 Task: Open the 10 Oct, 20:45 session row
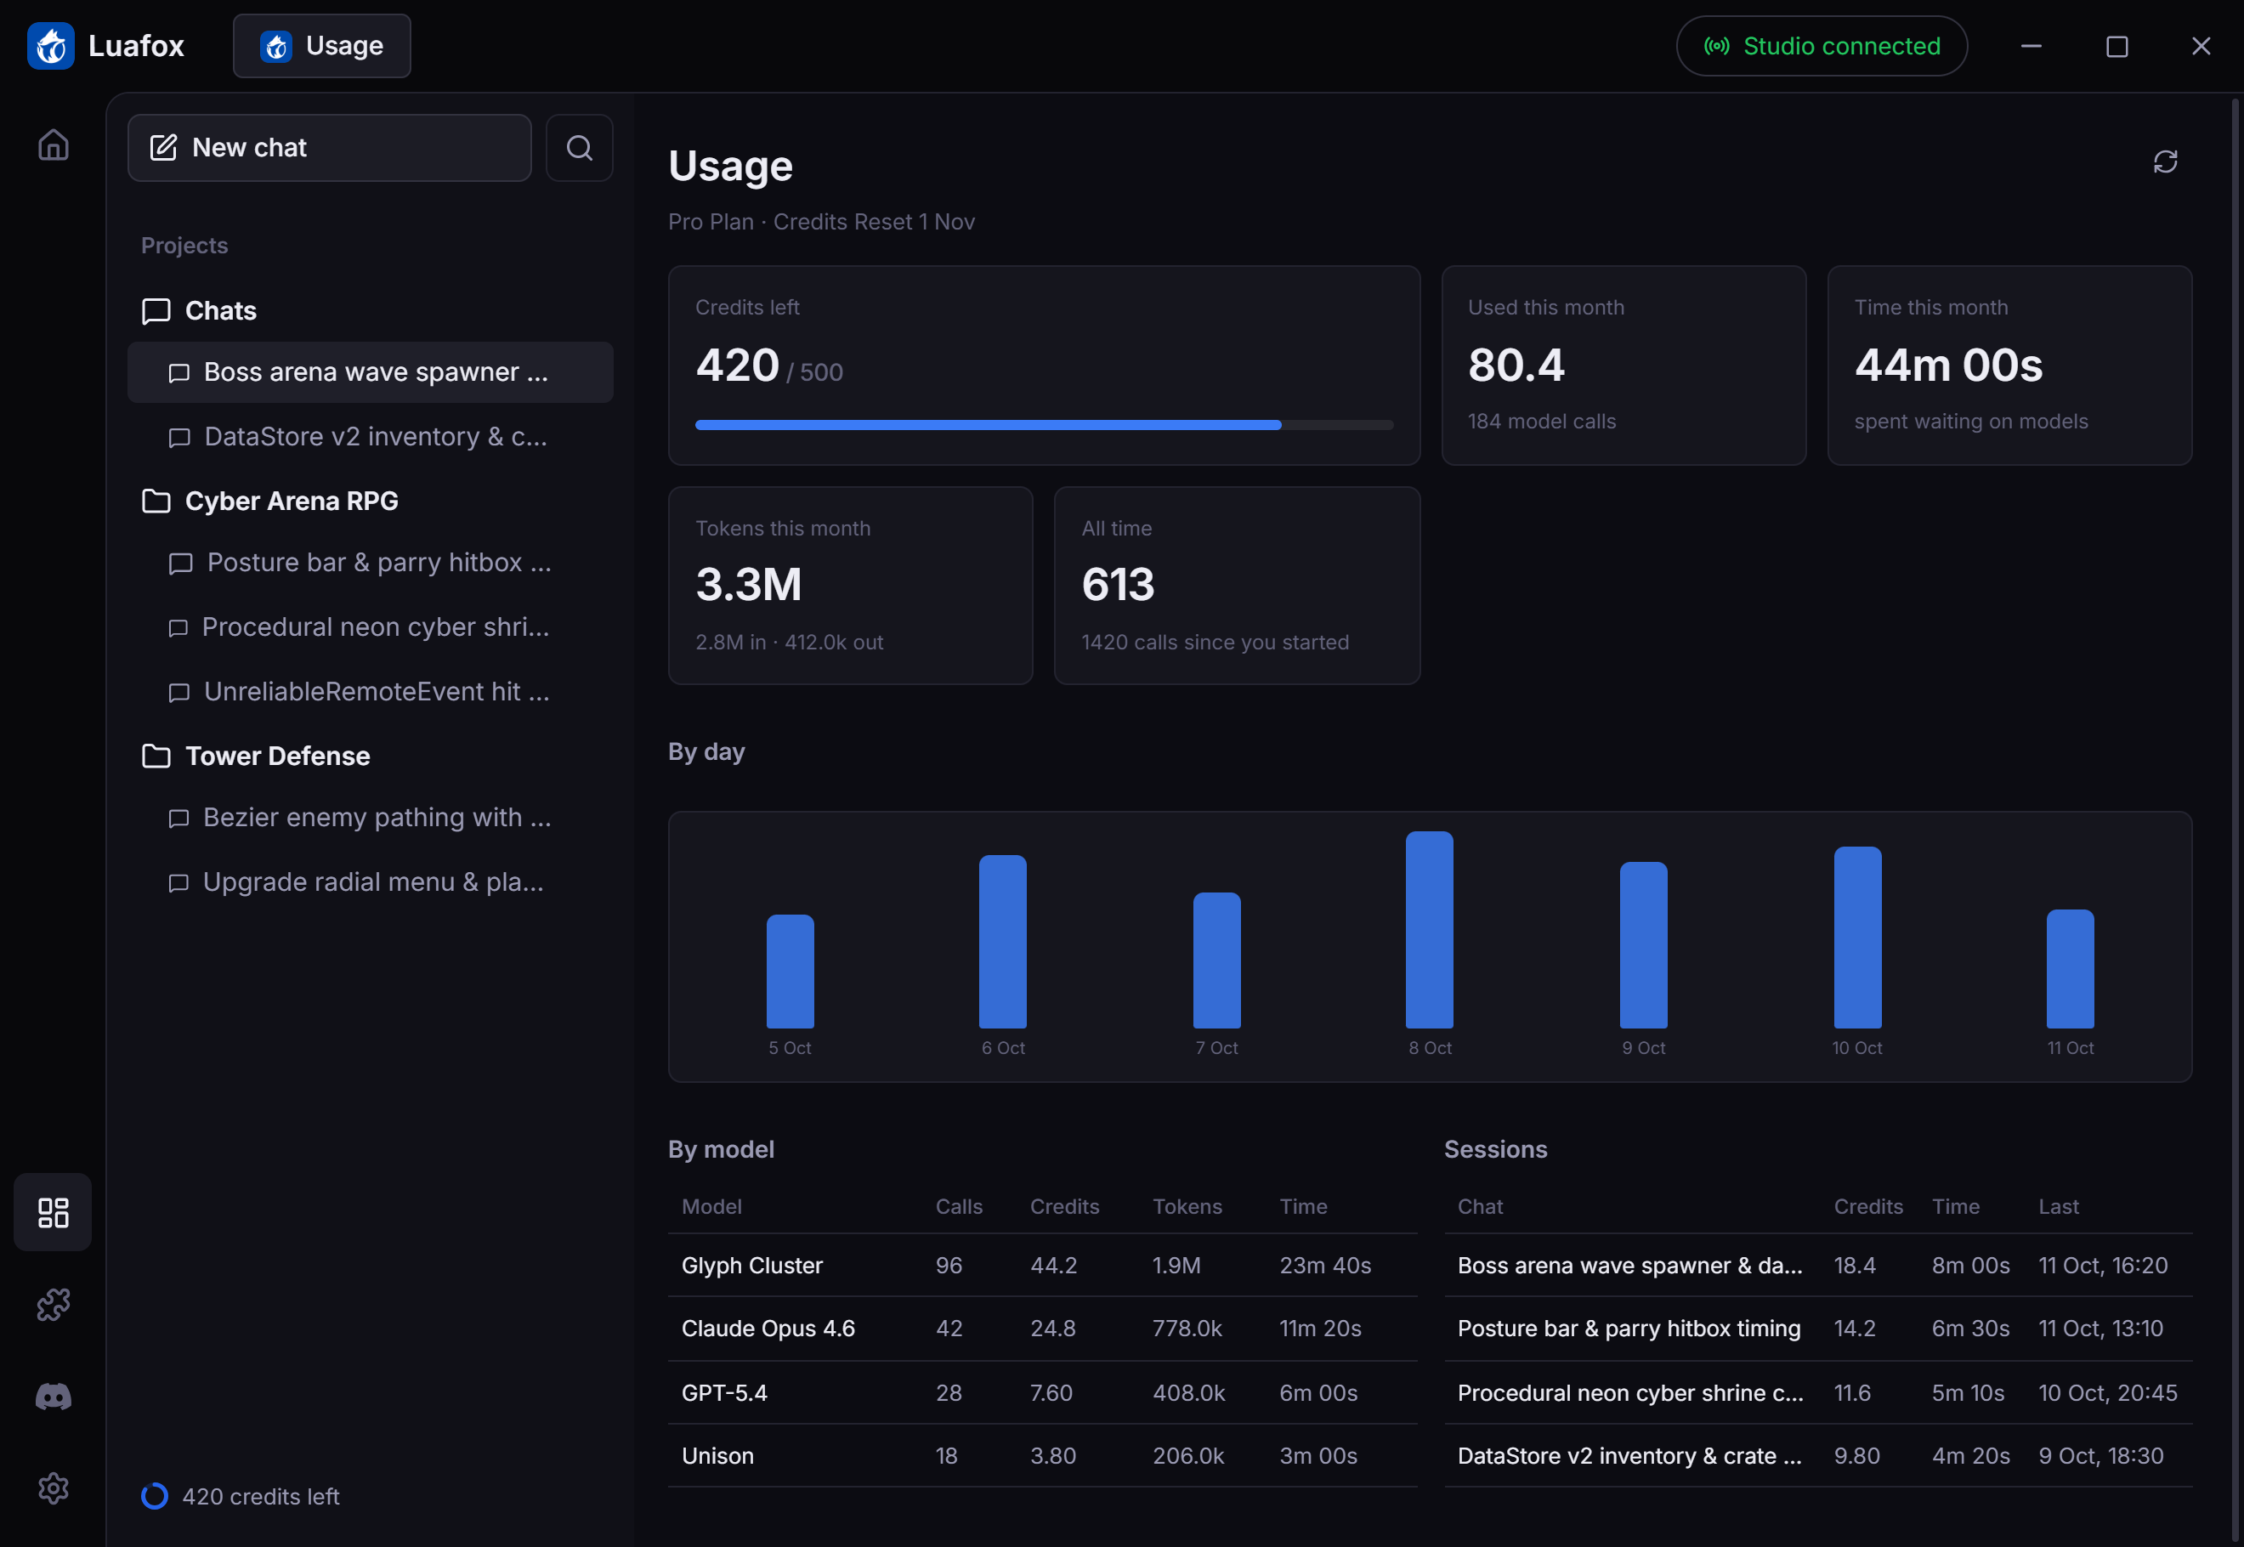1817,1392
